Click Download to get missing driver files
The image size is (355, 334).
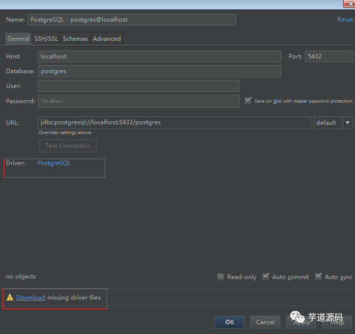coord(31,297)
